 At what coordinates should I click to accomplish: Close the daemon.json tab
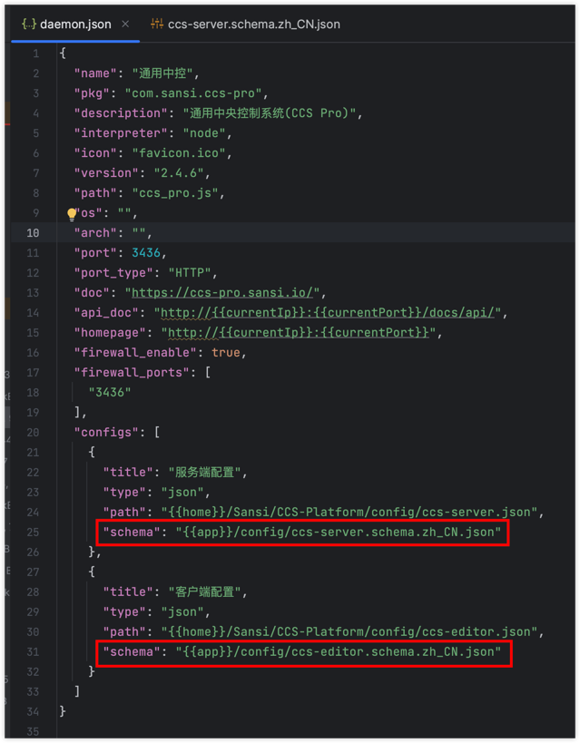point(125,24)
